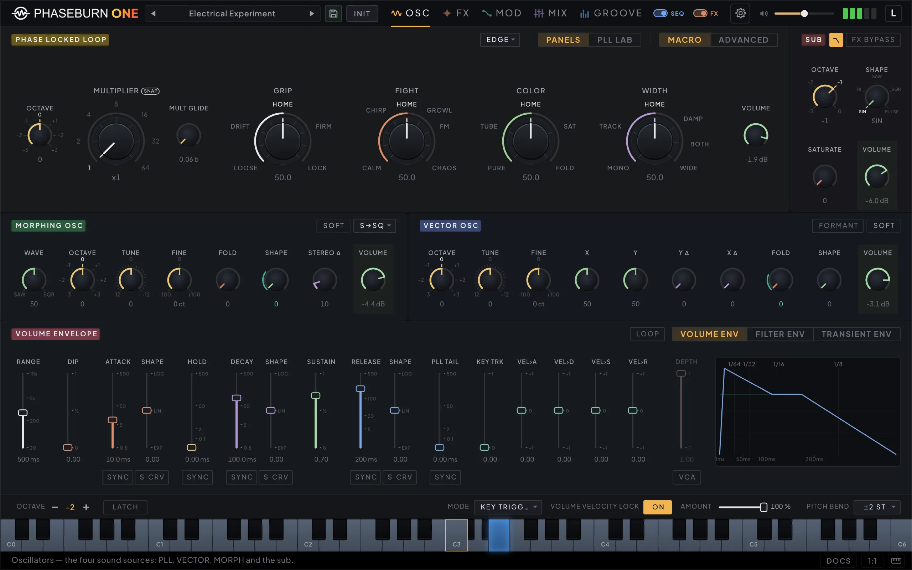The width and height of the screenshot is (912, 570).
Task: Enable LATCH for the keyboard
Action: tap(125, 507)
